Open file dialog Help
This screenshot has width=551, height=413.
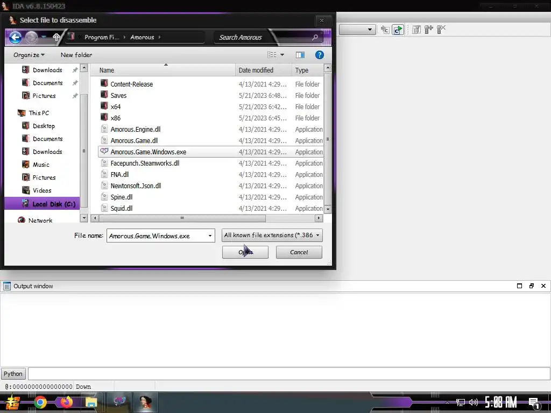(320, 55)
